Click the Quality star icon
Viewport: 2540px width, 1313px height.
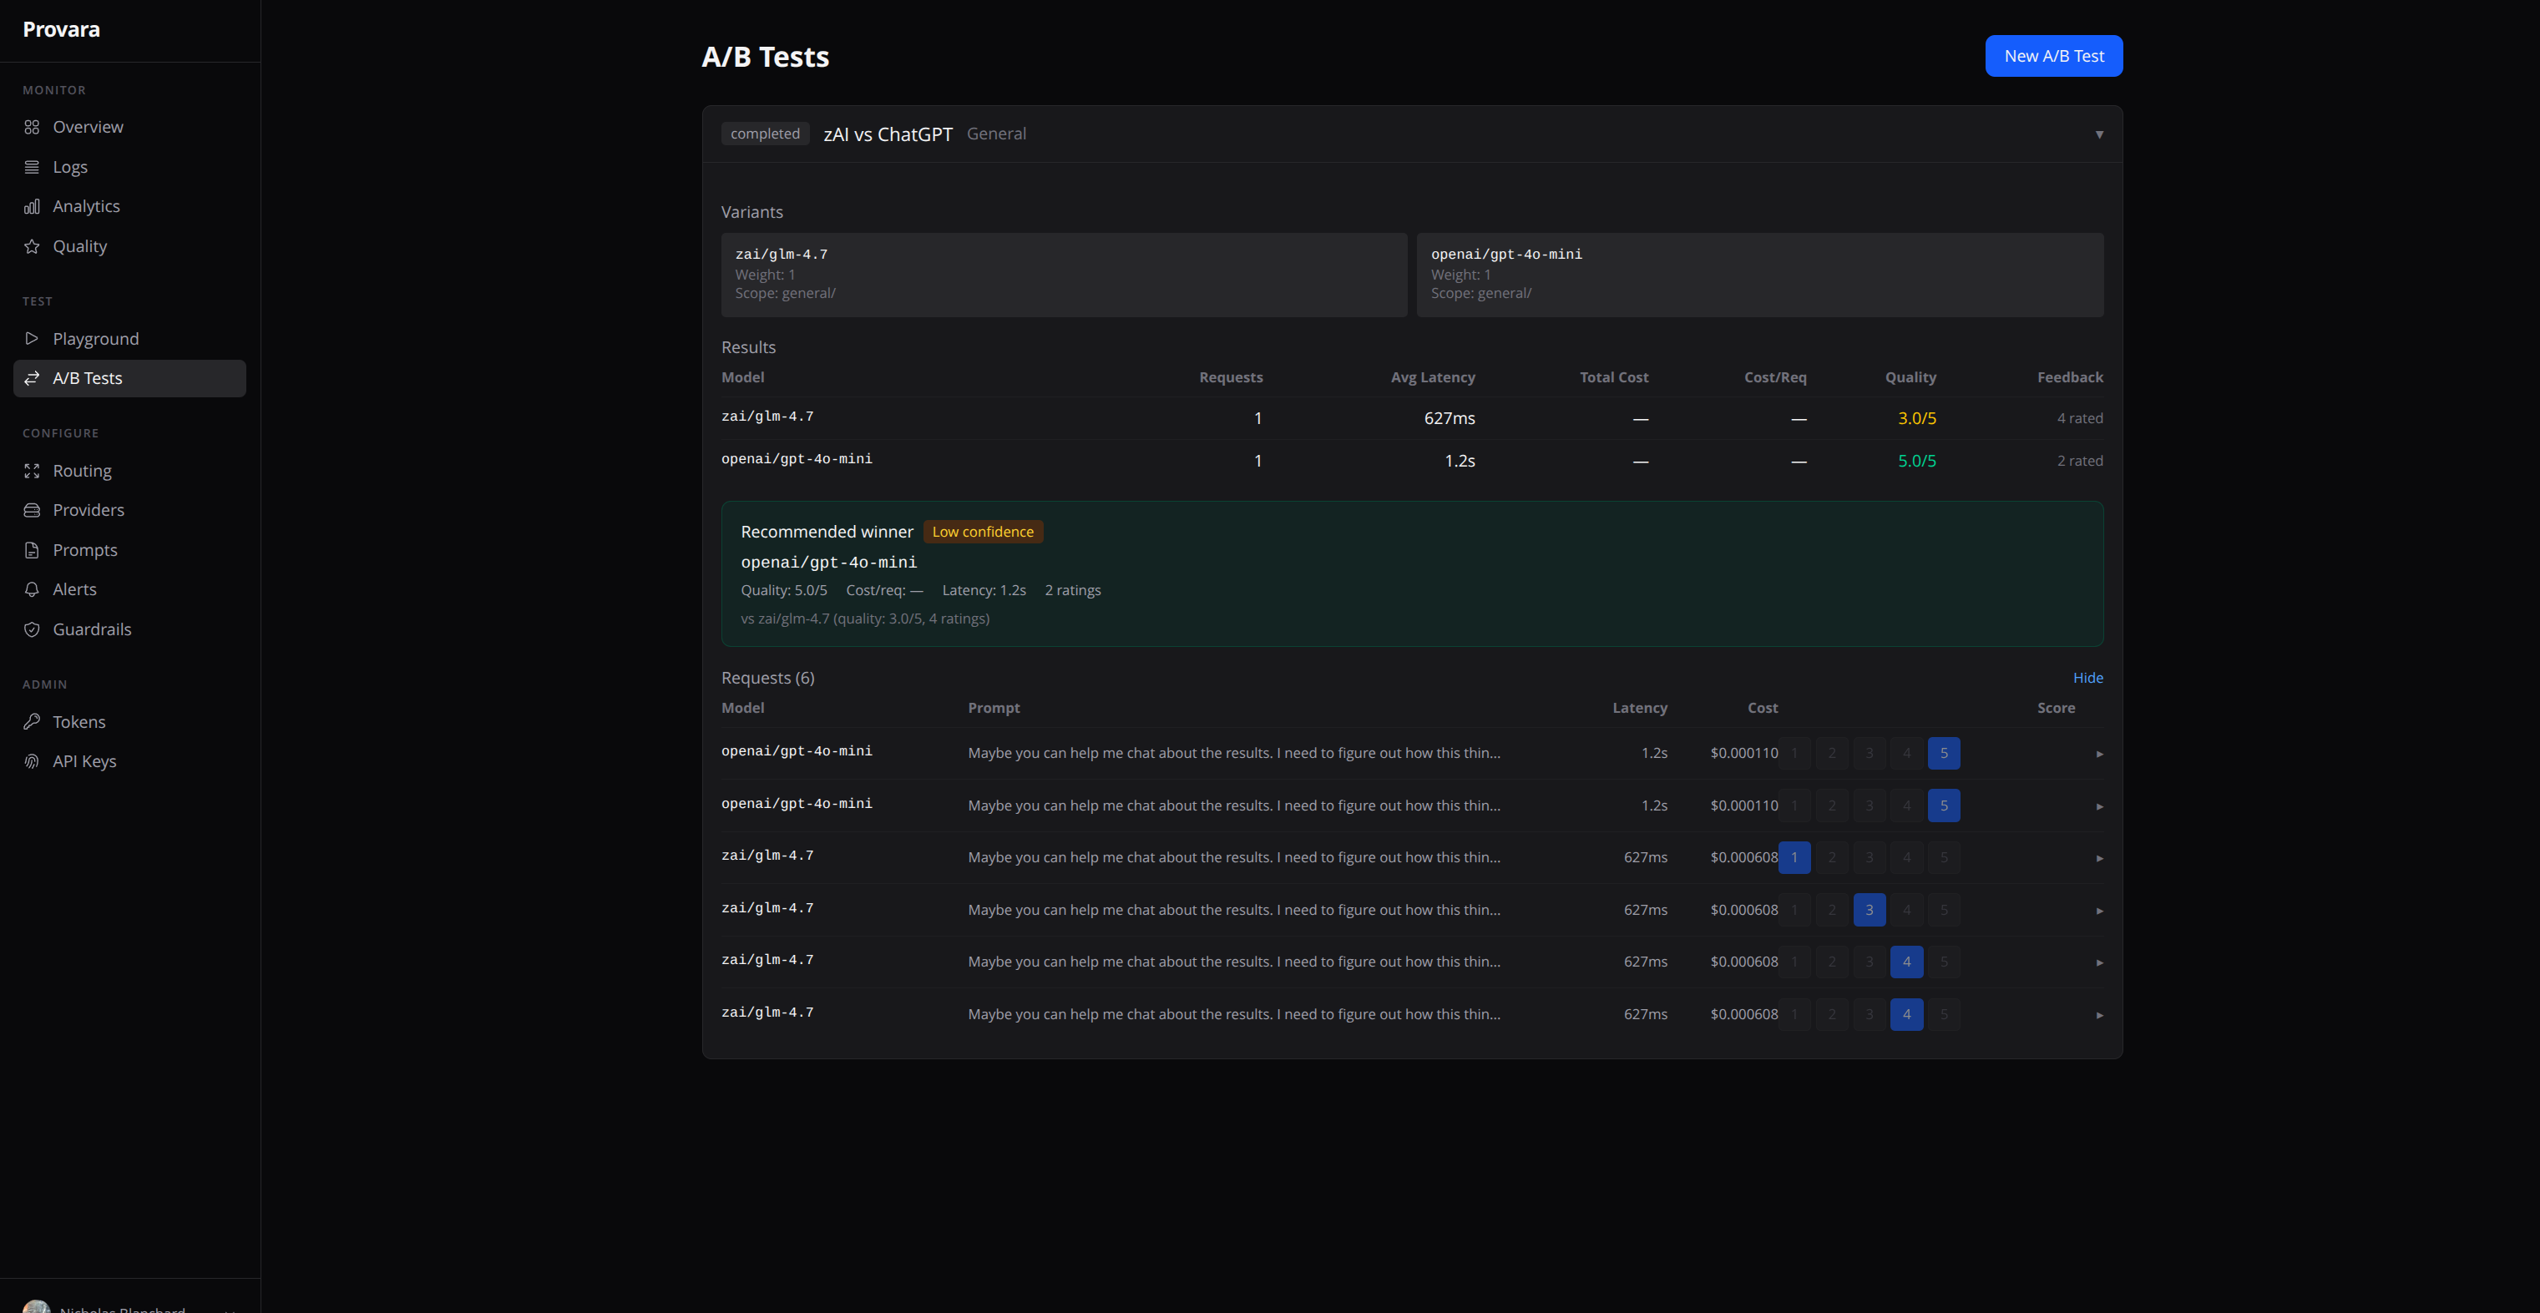point(32,246)
